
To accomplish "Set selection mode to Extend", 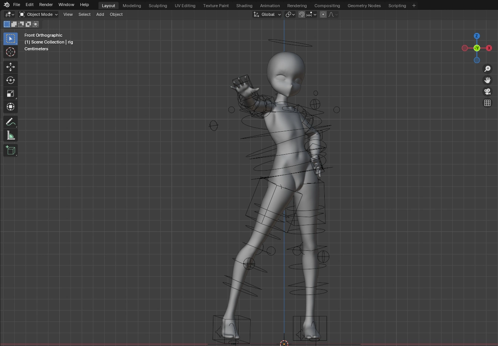I will pos(14,24).
